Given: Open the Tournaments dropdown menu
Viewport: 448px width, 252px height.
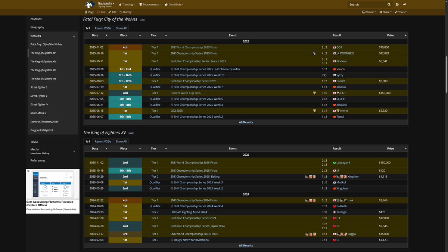Looking at the screenshot, I should tap(150, 4).
